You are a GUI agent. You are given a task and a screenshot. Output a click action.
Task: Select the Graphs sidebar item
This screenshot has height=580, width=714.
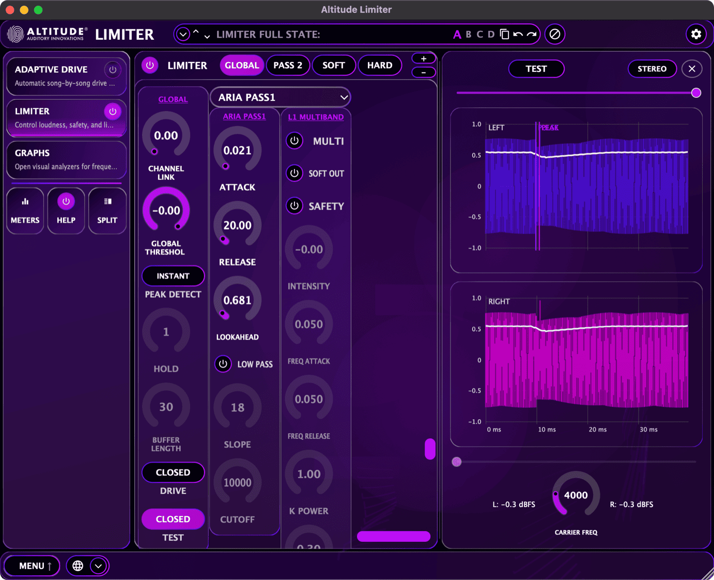[66, 160]
